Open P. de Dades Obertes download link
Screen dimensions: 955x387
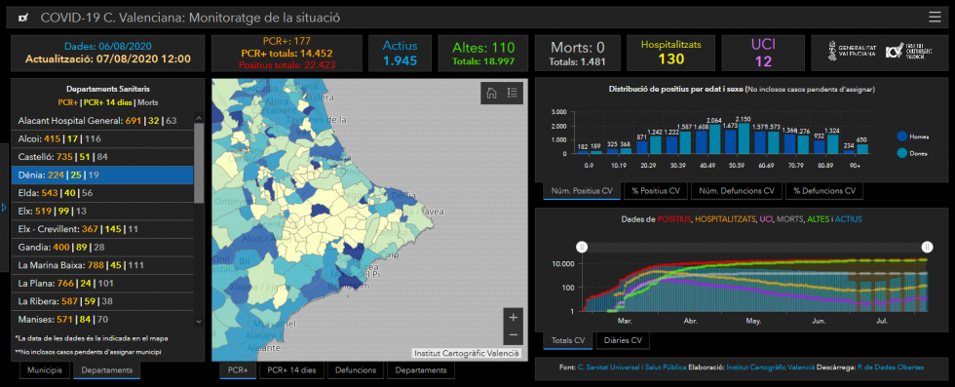pos(890,368)
